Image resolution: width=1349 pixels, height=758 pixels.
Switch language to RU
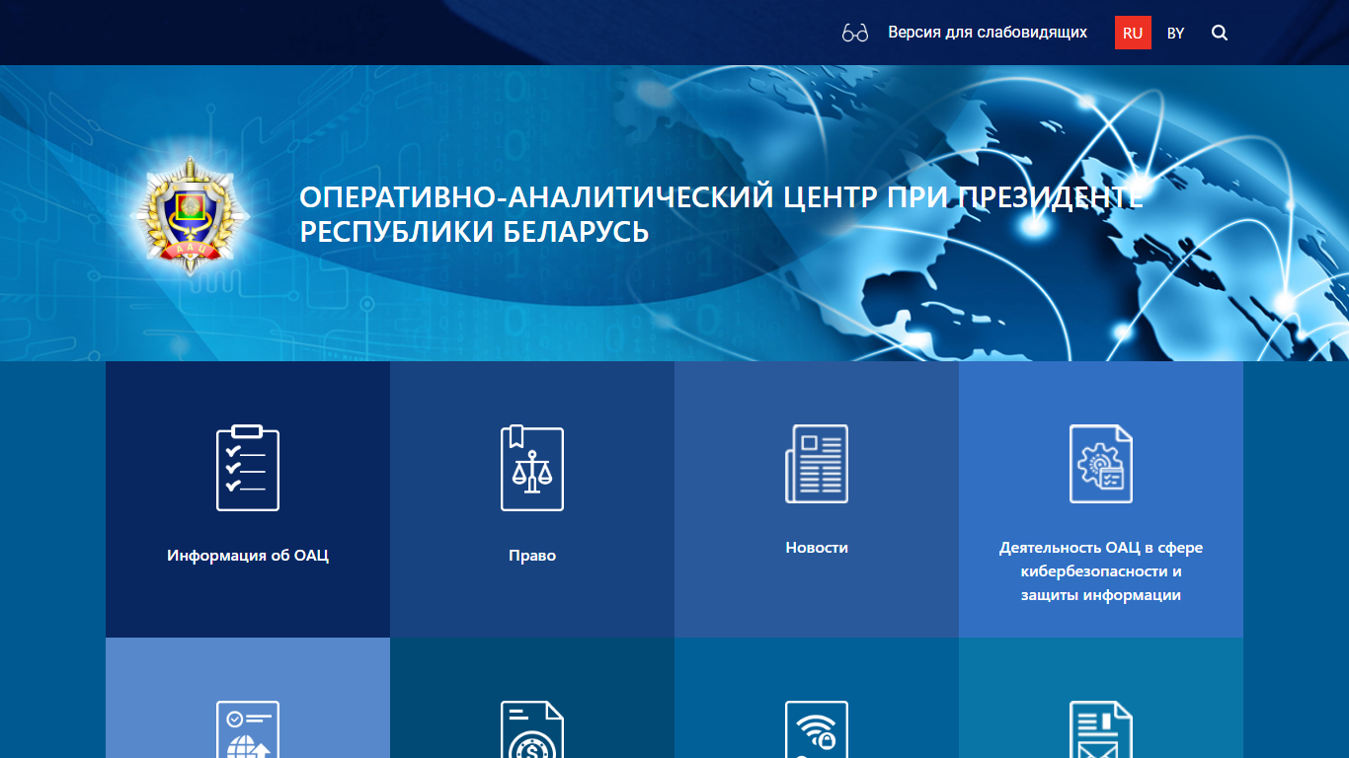(1133, 33)
